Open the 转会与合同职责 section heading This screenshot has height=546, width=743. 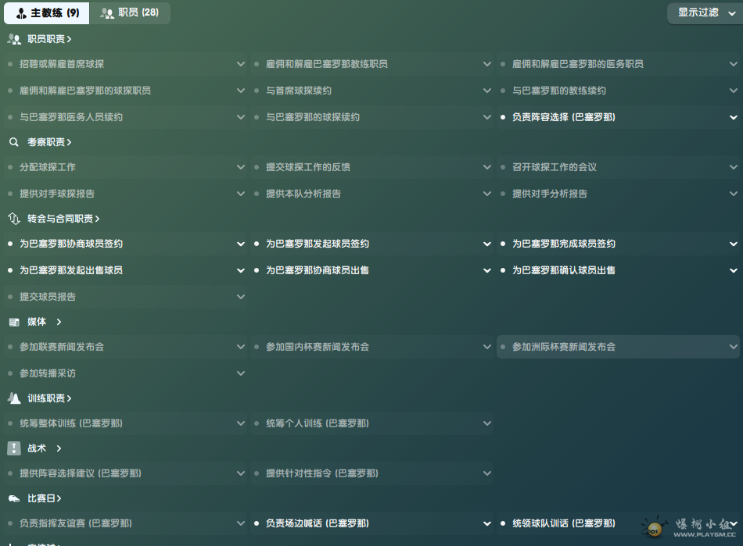(x=63, y=219)
